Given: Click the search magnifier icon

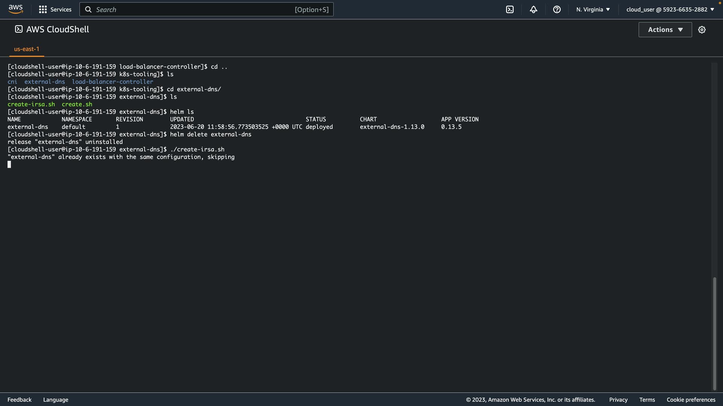Looking at the screenshot, I should [88, 9].
